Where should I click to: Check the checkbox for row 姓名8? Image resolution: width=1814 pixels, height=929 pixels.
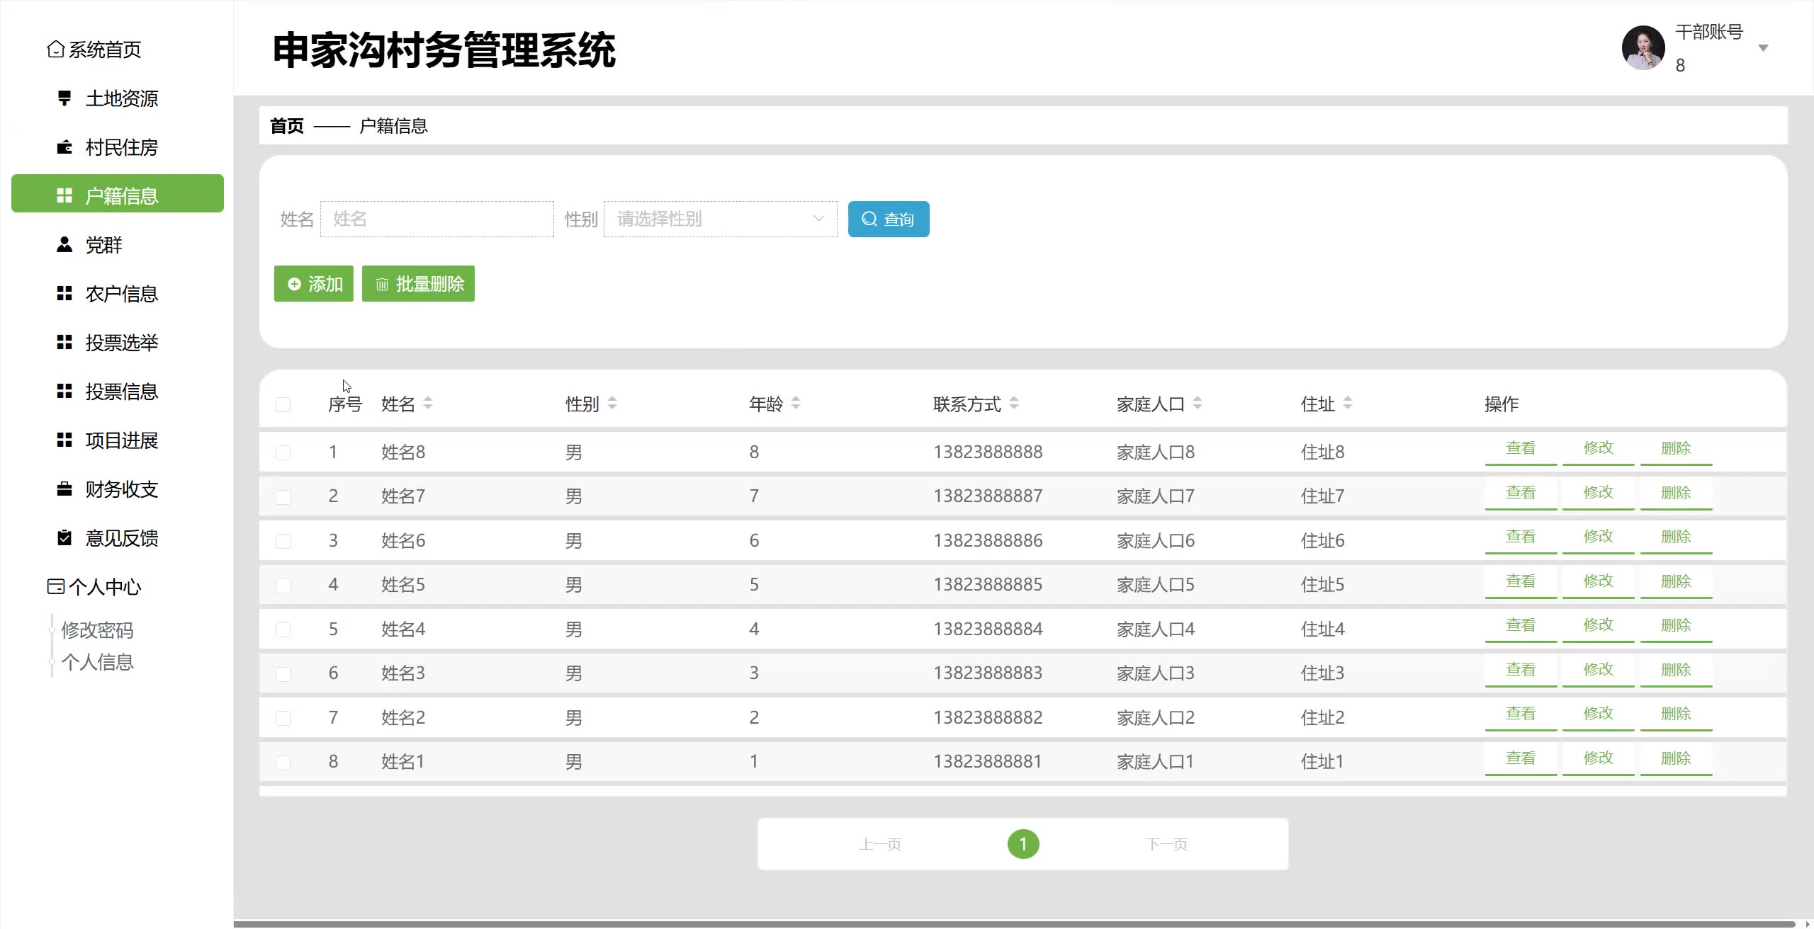[283, 452]
